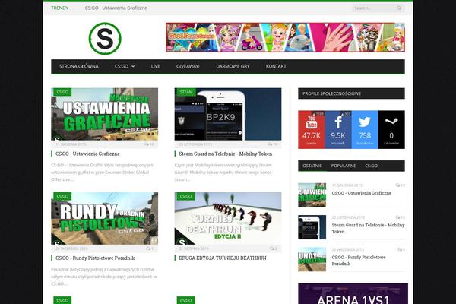This screenshot has width=456, height=304.
Task: Go to STRONA GŁÓWNA in navigation
Action: 79,66
